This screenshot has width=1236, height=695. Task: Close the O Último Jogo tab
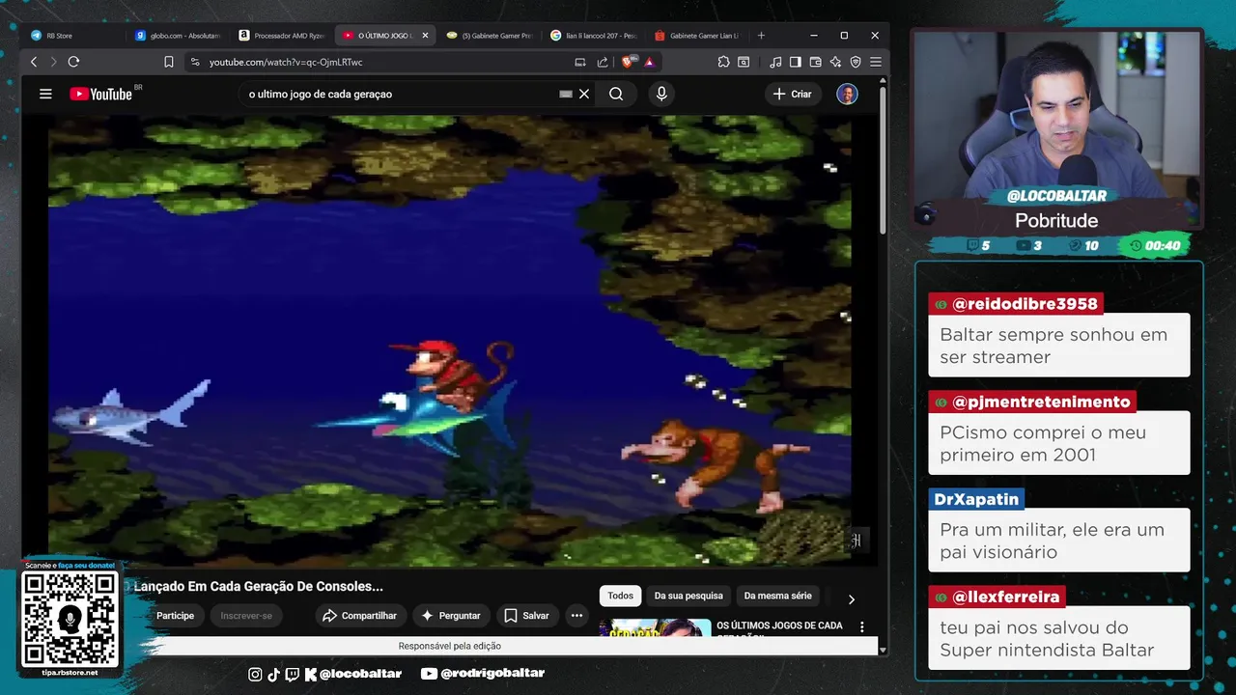[x=425, y=36]
